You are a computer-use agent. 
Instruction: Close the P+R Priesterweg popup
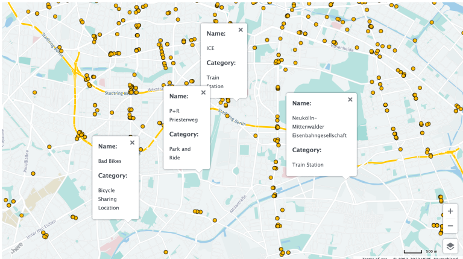(203, 92)
